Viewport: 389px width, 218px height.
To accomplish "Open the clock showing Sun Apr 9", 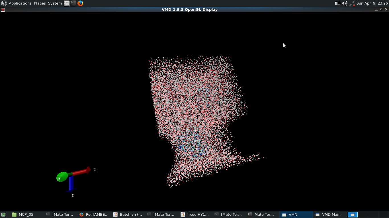I will [x=372, y=3].
